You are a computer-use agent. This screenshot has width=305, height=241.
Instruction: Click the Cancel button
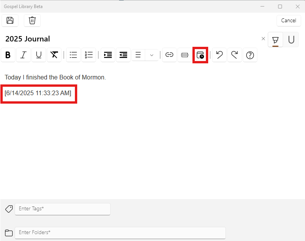(288, 20)
